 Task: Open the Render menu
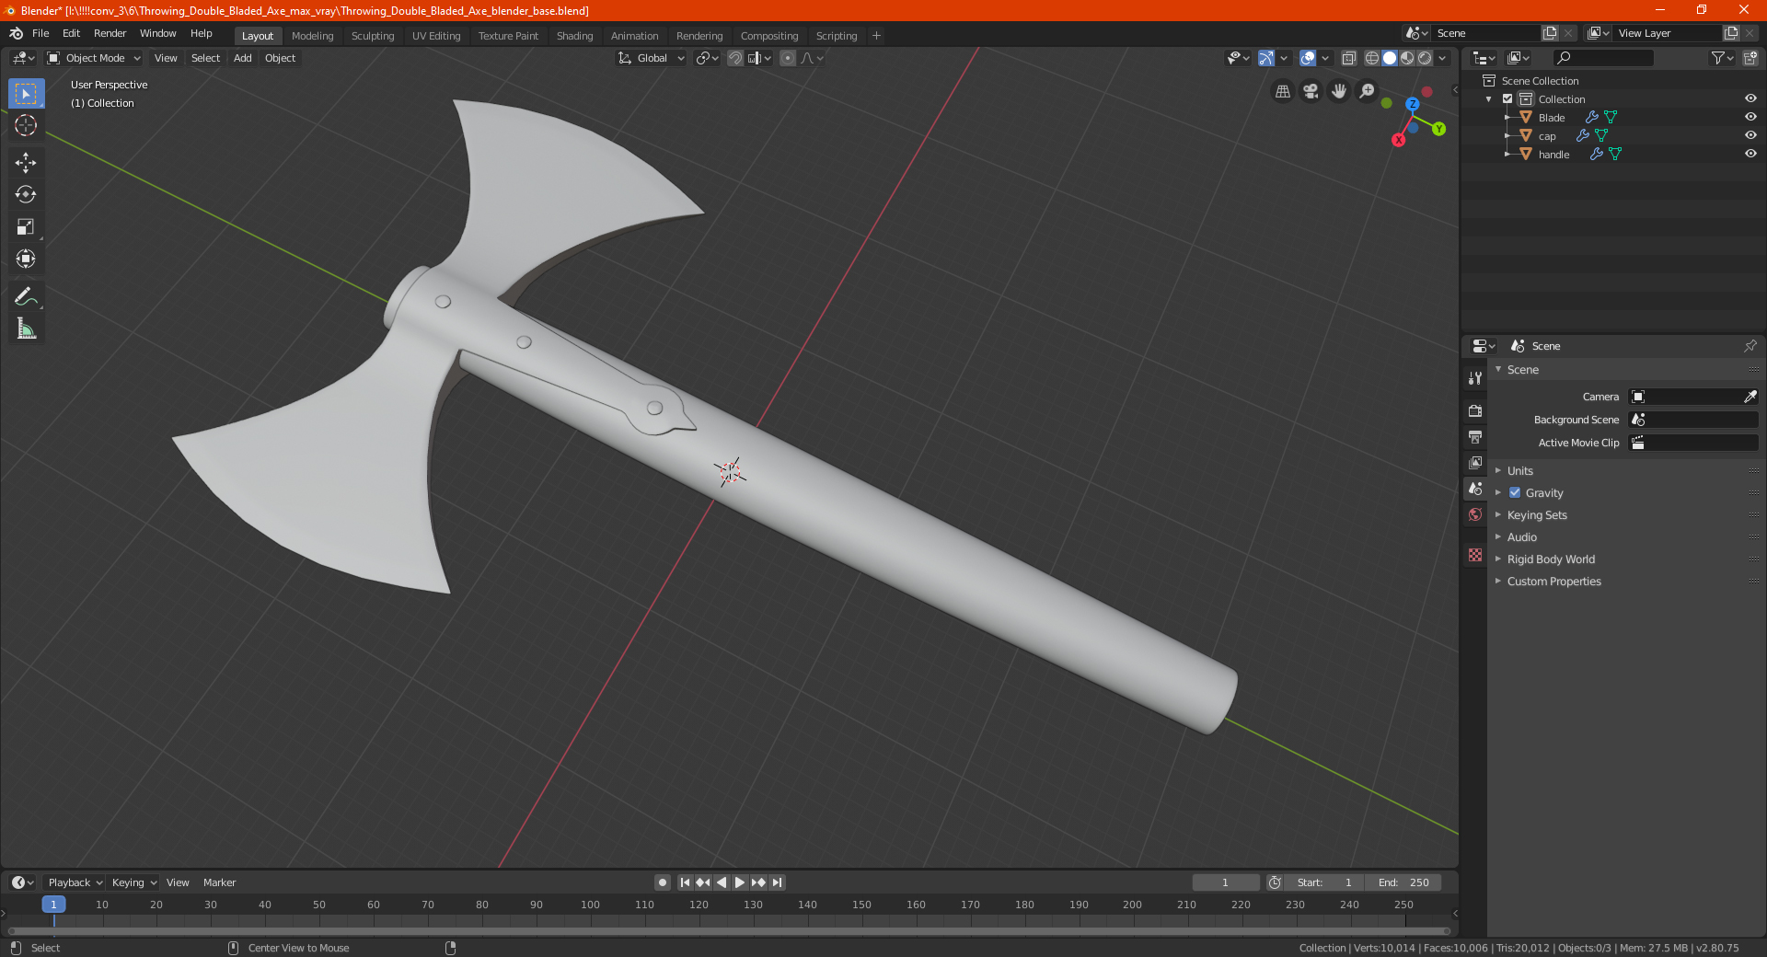[110, 33]
